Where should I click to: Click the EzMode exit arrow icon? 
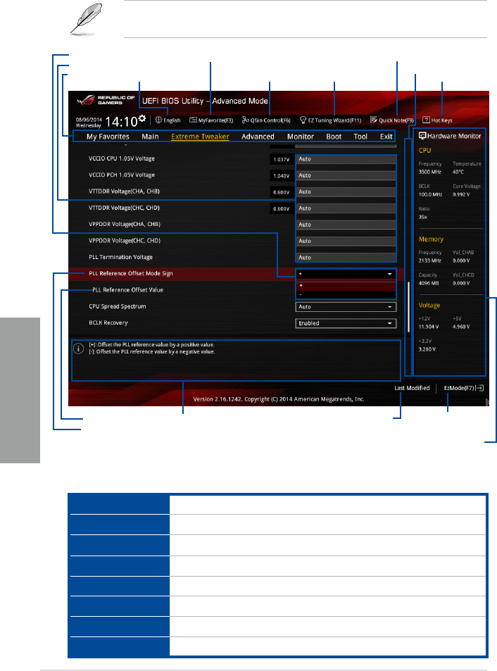pos(480,388)
